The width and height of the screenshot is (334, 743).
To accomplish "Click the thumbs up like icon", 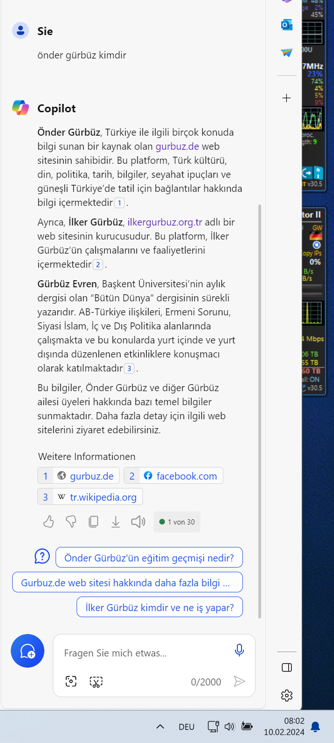I will point(49,522).
